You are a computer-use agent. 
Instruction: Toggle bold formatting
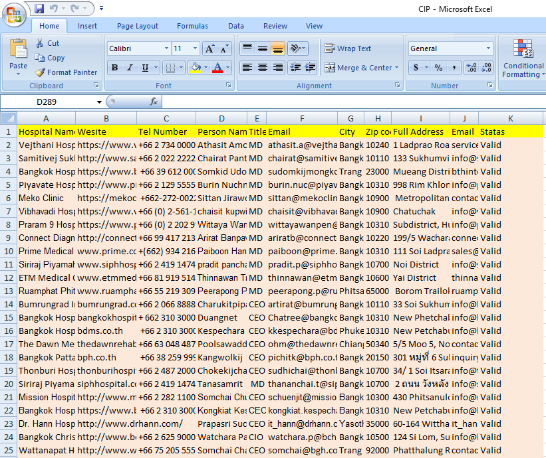click(x=114, y=68)
